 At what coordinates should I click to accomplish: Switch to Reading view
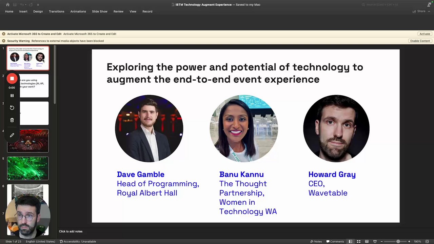(367, 242)
